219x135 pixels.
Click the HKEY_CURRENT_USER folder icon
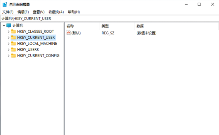tap(13, 38)
